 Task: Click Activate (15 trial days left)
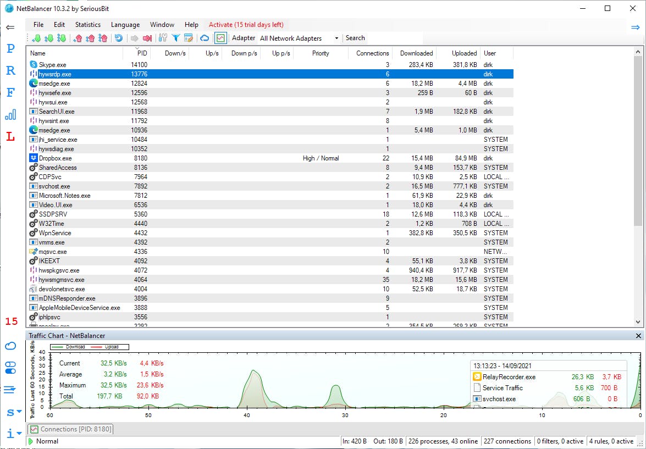[246, 25]
